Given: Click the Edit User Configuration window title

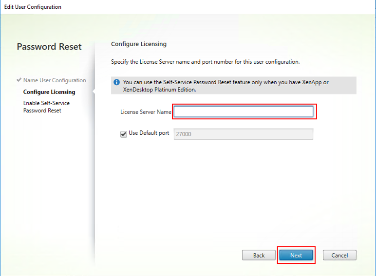Looking at the screenshot, I should pyautogui.click(x=33, y=7).
